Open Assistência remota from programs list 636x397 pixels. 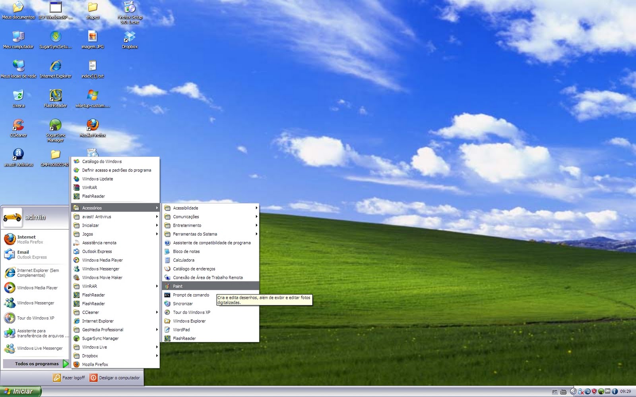click(x=115, y=243)
